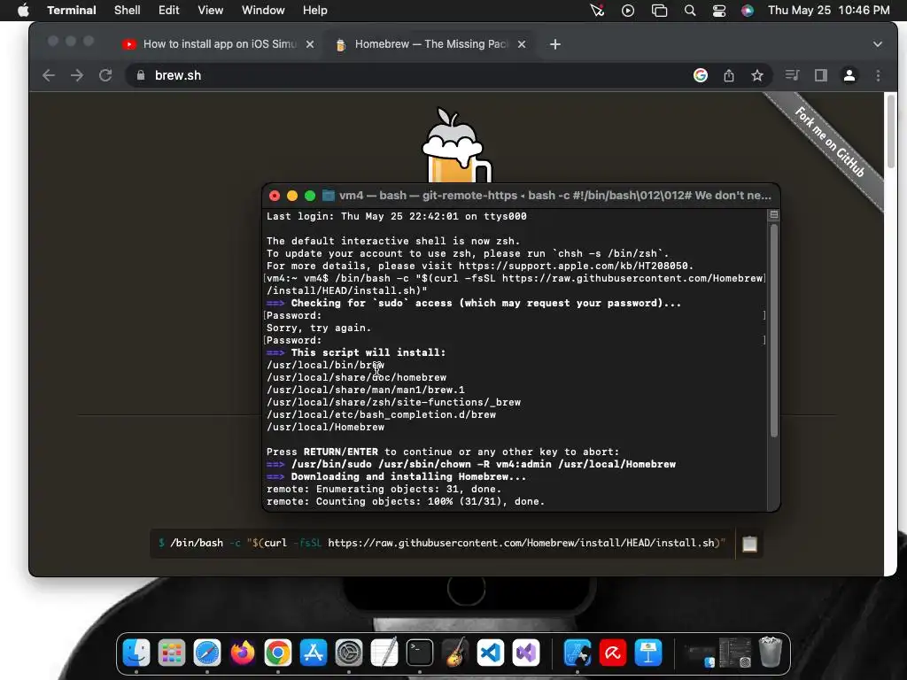Click the 'Sorry, try again.' line
Viewport: 907px width, 680px height.
coord(319,328)
